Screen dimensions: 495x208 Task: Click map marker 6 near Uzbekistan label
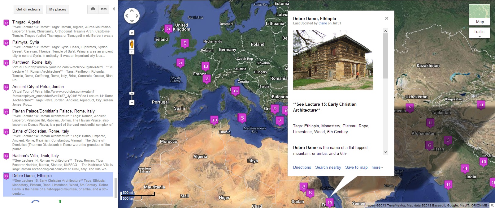pyautogui.click(x=410, y=108)
